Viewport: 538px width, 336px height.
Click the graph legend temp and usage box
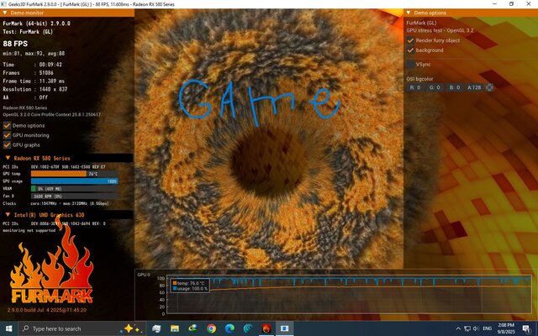190,286
